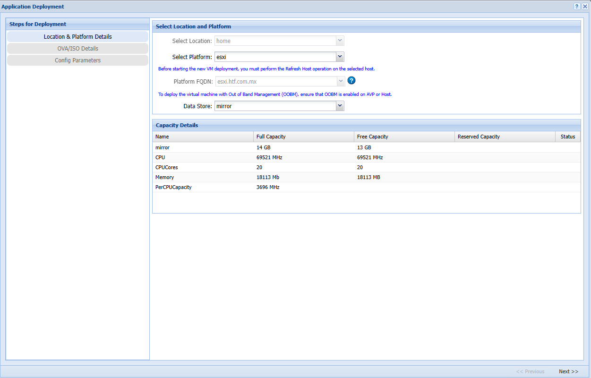Viewport: 591px width, 378px height.
Task: Click the Status column header
Action: tap(568, 137)
